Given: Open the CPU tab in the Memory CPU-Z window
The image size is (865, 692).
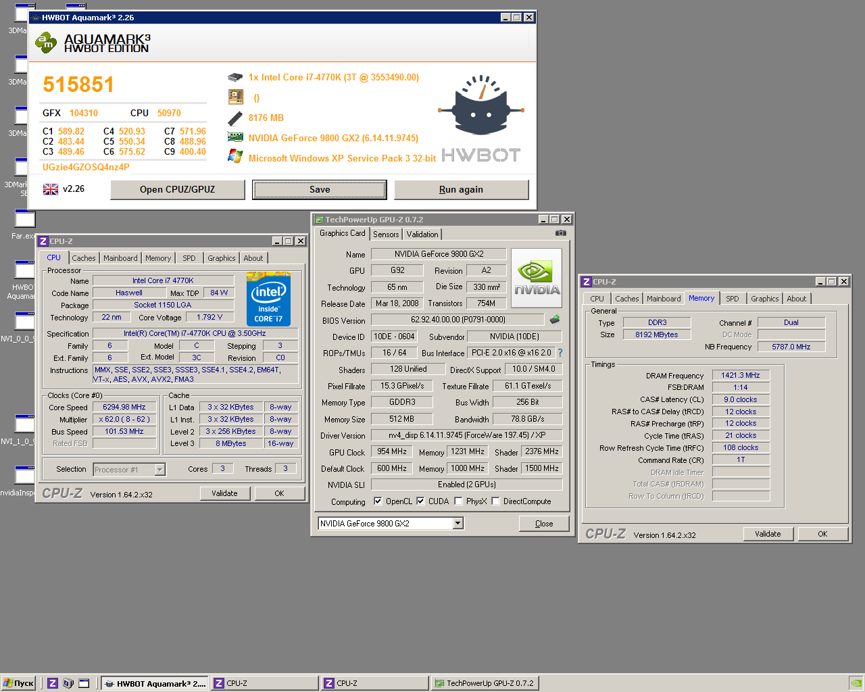Looking at the screenshot, I should [597, 299].
